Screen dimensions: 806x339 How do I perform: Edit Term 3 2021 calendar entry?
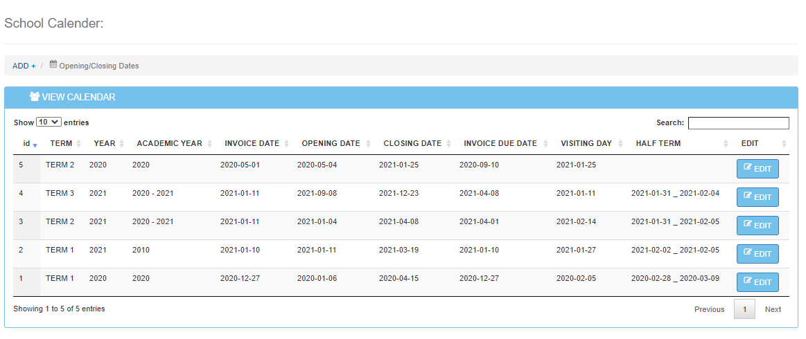[x=757, y=197]
